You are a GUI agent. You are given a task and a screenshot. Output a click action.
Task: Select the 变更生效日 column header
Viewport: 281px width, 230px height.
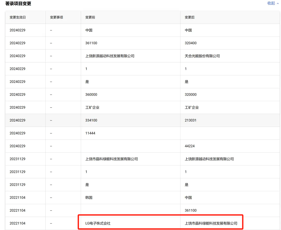tap(17, 17)
